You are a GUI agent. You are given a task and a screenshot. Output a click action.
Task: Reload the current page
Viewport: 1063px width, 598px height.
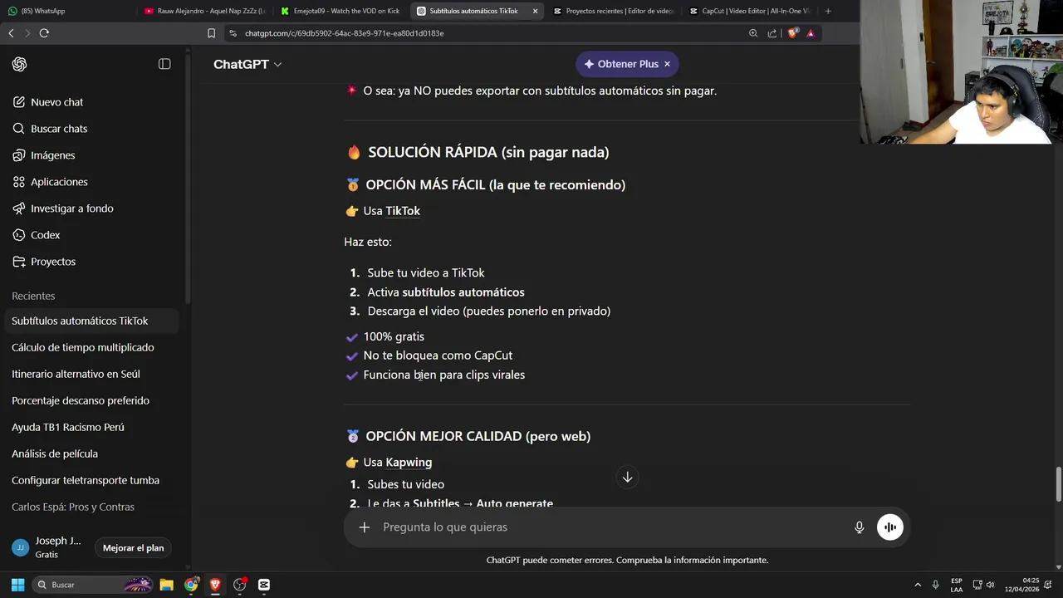pos(44,33)
